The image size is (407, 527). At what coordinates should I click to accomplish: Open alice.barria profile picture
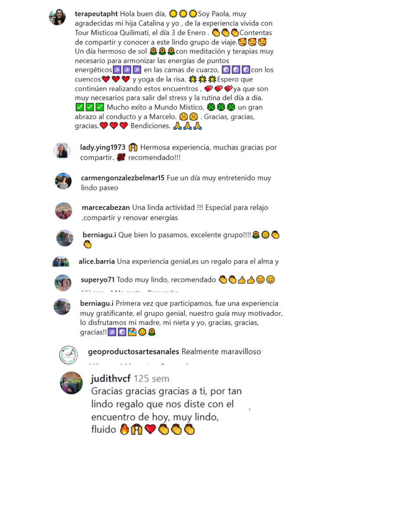pos(61,262)
